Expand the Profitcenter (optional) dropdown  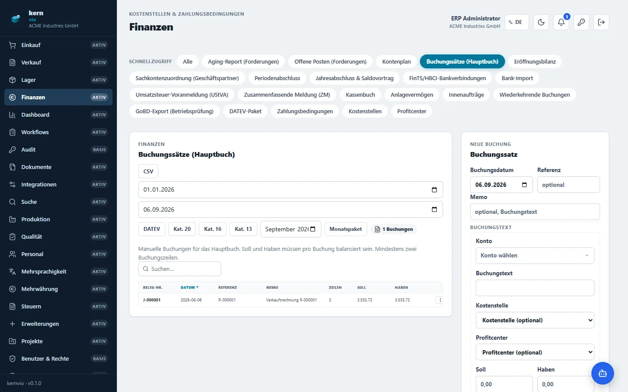[535, 352]
